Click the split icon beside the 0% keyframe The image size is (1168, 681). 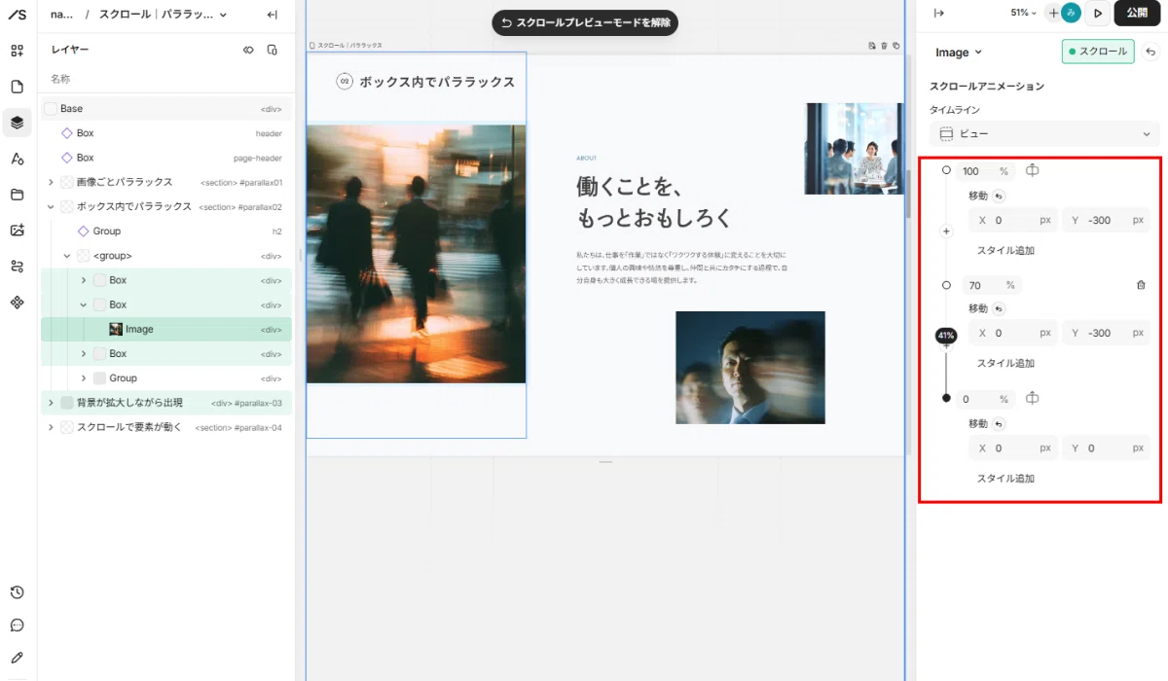[x=1033, y=399]
